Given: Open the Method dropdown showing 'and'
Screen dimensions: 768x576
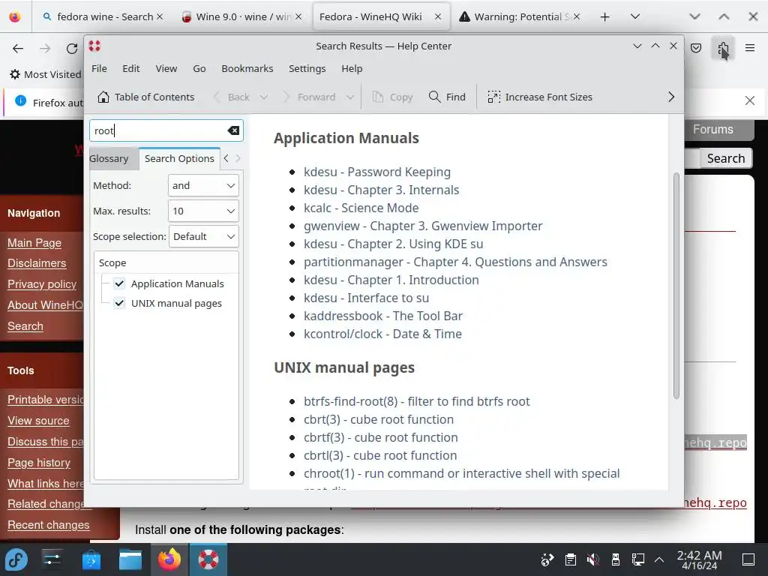Looking at the screenshot, I should tap(203, 186).
